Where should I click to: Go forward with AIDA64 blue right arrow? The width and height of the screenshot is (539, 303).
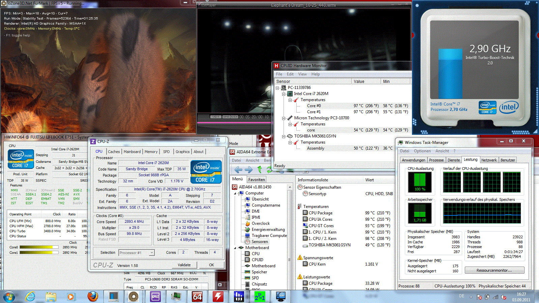pos(248,170)
